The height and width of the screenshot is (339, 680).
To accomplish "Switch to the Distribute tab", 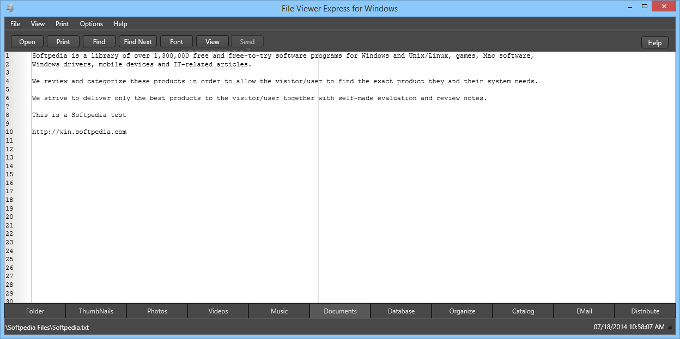I will [645, 311].
